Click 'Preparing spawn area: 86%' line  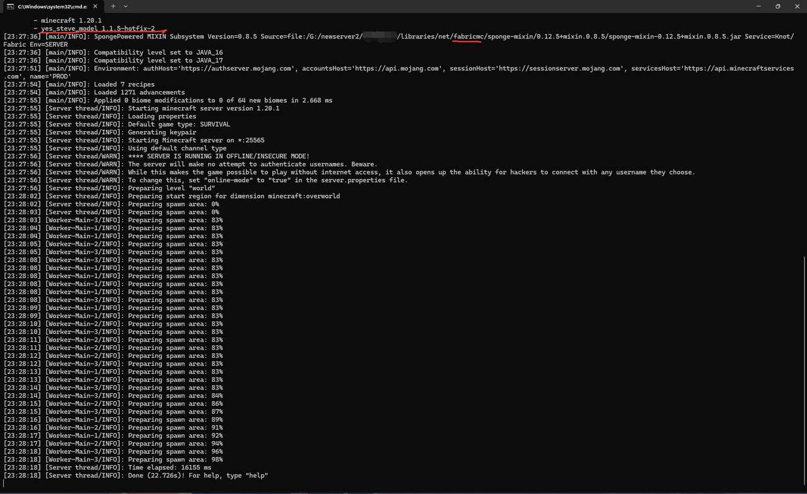tap(113, 404)
